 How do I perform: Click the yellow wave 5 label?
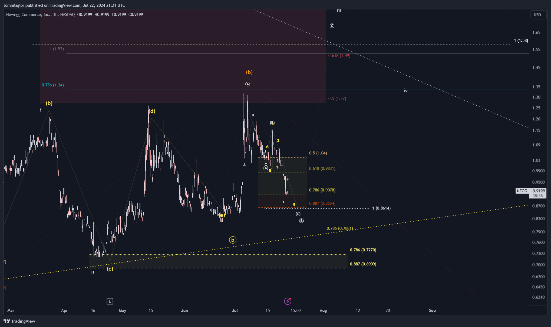(294, 205)
